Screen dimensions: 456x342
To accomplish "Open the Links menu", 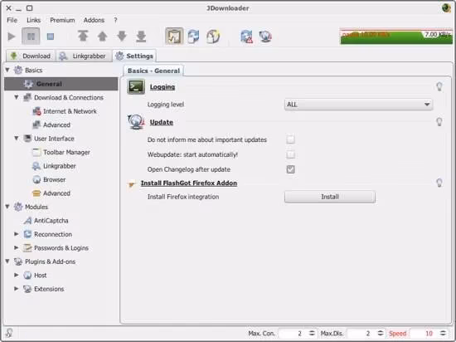I will [x=33, y=20].
